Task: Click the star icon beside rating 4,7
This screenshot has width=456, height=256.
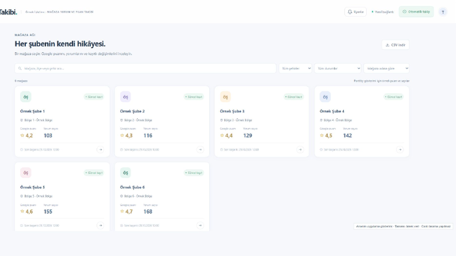Action: (x=122, y=211)
